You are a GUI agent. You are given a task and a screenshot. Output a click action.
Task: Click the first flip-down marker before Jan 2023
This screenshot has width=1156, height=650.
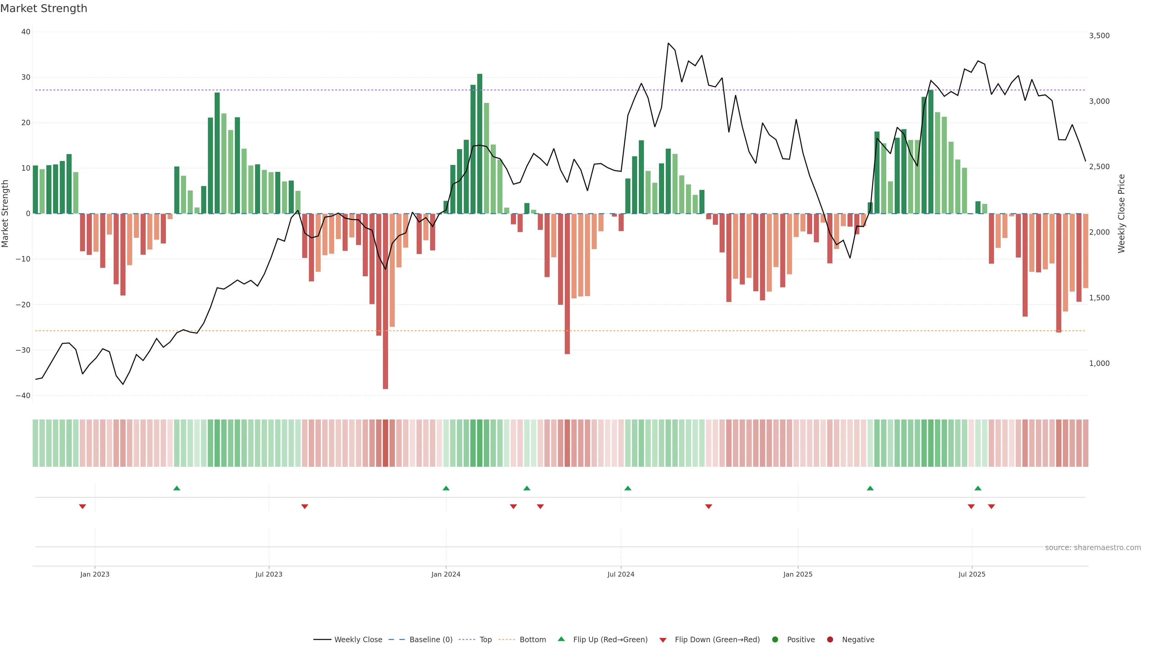coord(82,506)
